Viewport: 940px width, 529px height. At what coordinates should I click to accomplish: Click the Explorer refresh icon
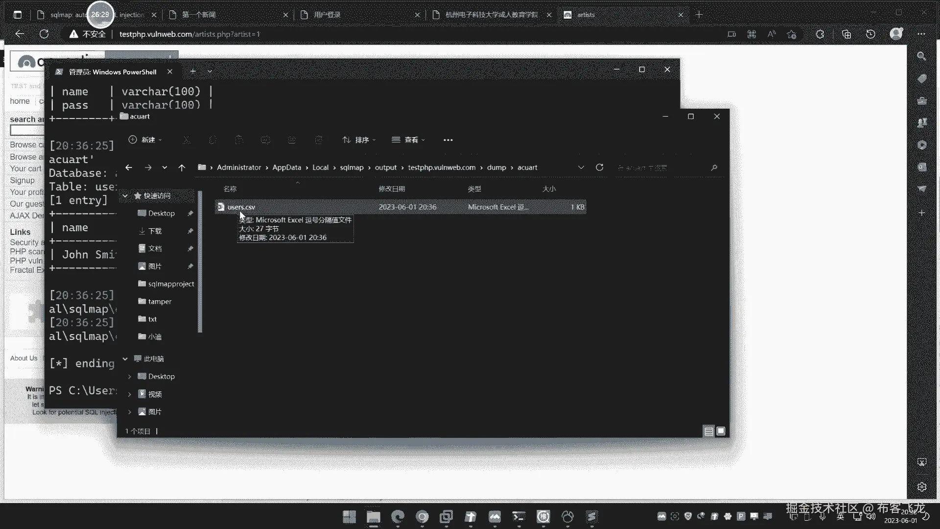tap(599, 168)
